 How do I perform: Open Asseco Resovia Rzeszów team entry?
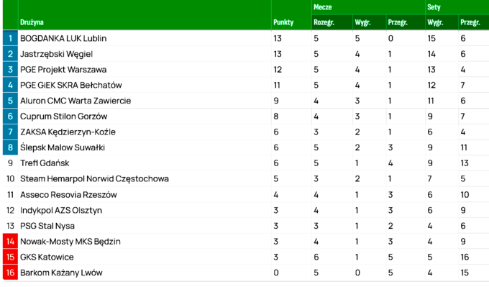click(68, 195)
